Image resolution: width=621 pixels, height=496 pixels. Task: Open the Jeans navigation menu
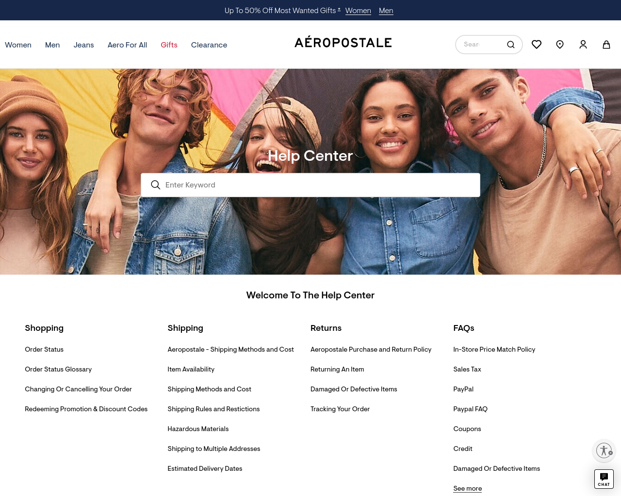pyautogui.click(x=83, y=45)
